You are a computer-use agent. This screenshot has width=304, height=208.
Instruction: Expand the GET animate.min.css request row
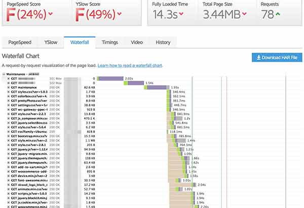click(x=9, y=189)
